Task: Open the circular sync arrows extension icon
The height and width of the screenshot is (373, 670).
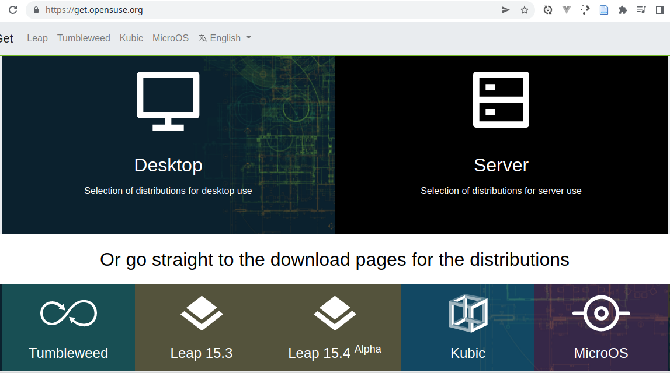Action: point(548,10)
